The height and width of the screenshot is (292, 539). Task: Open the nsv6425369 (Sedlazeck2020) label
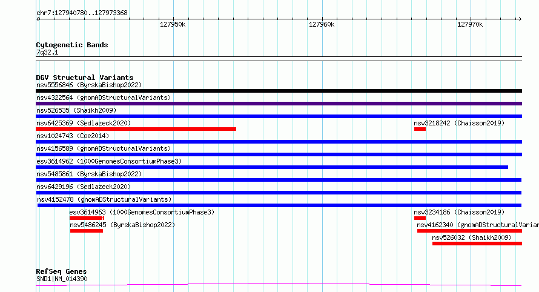(x=84, y=123)
